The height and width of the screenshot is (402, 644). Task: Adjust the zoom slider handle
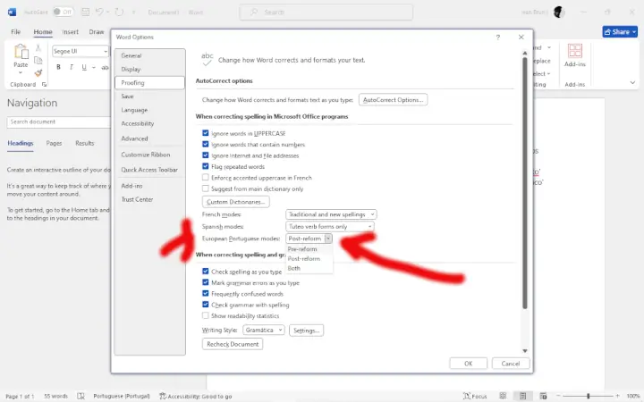pos(589,396)
